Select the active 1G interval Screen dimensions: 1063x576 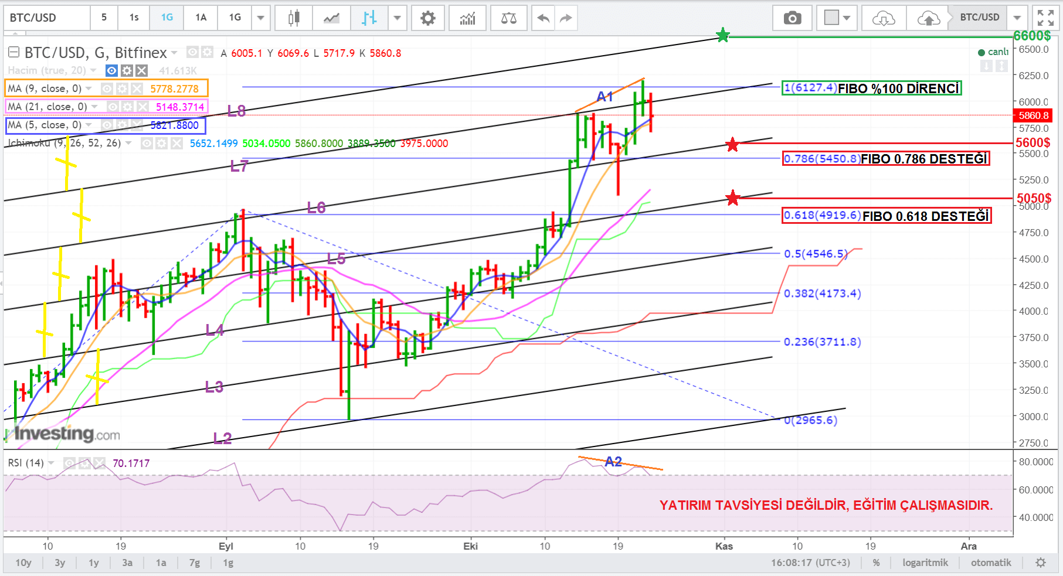click(x=167, y=18)
